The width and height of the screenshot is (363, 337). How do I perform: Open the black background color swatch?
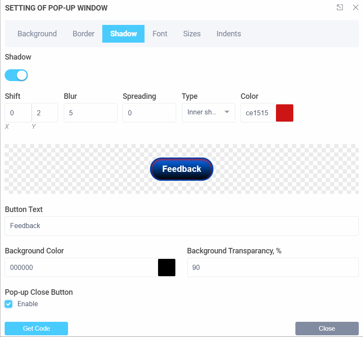click(166, 267)
